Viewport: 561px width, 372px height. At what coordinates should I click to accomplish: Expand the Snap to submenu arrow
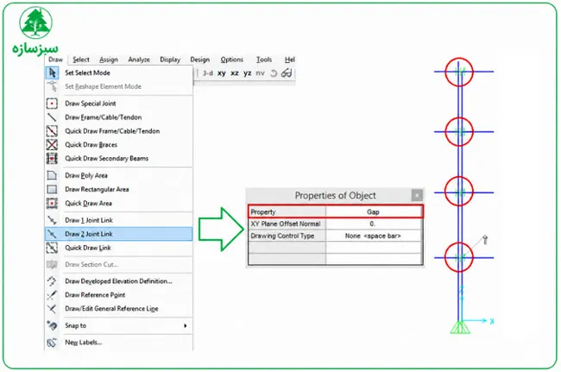pos(186,326)
